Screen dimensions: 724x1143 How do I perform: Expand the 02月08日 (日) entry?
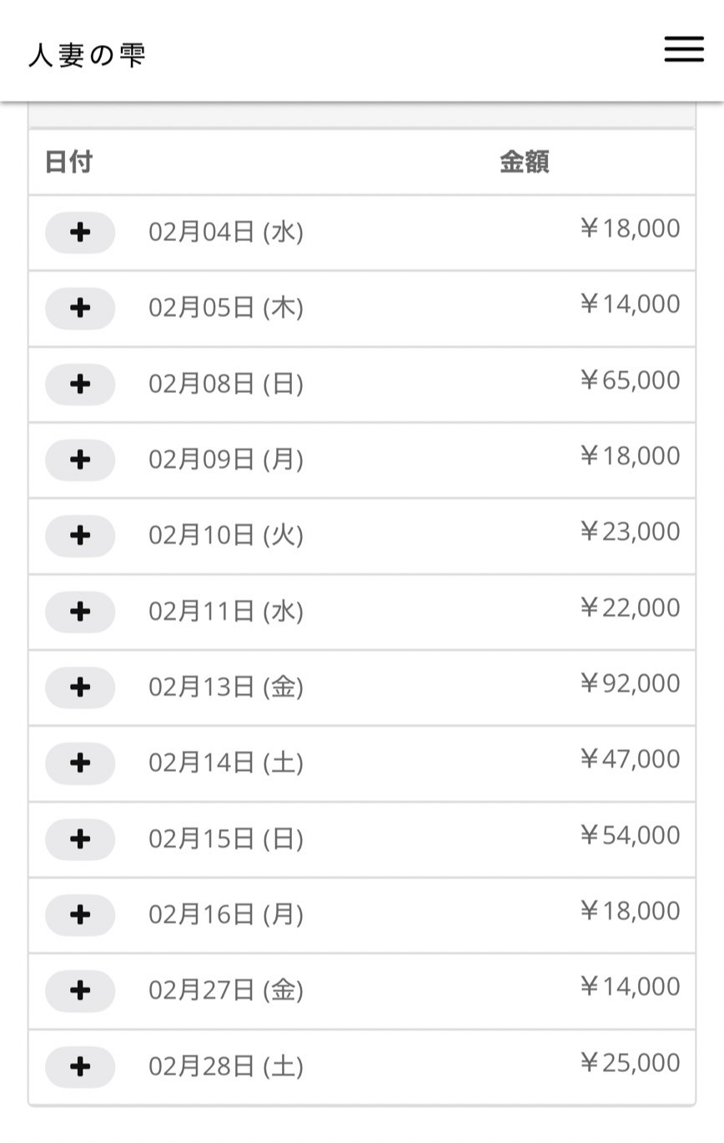pos(80,385)
